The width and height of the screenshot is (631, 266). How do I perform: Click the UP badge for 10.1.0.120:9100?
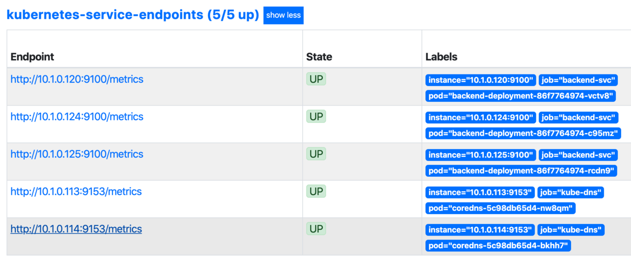[316, 79]
